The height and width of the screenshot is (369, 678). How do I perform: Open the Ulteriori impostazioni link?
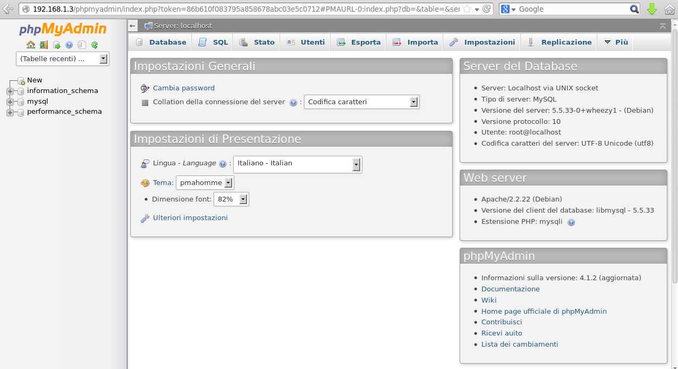[190, 218]
